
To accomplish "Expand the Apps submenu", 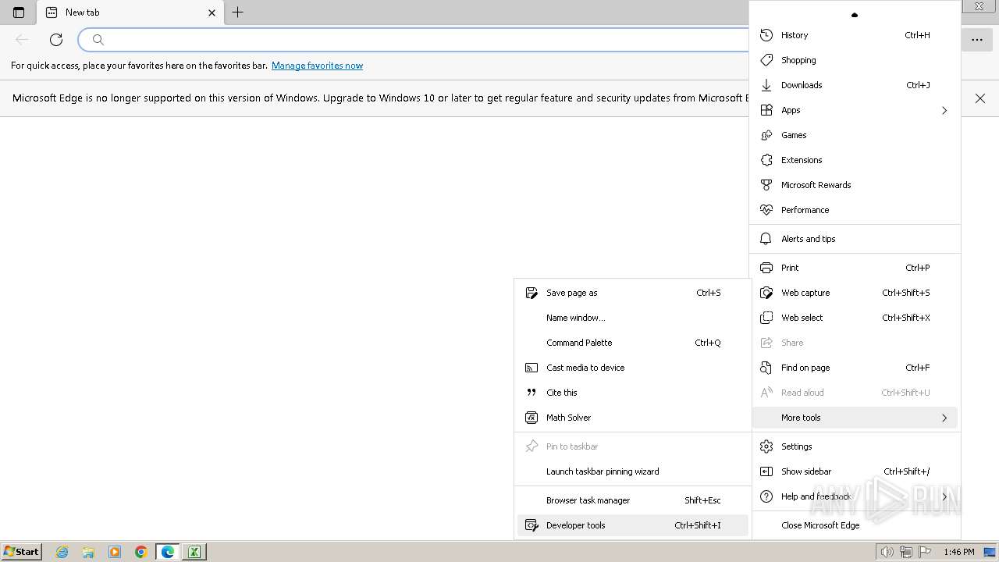I will coord(855,110).
